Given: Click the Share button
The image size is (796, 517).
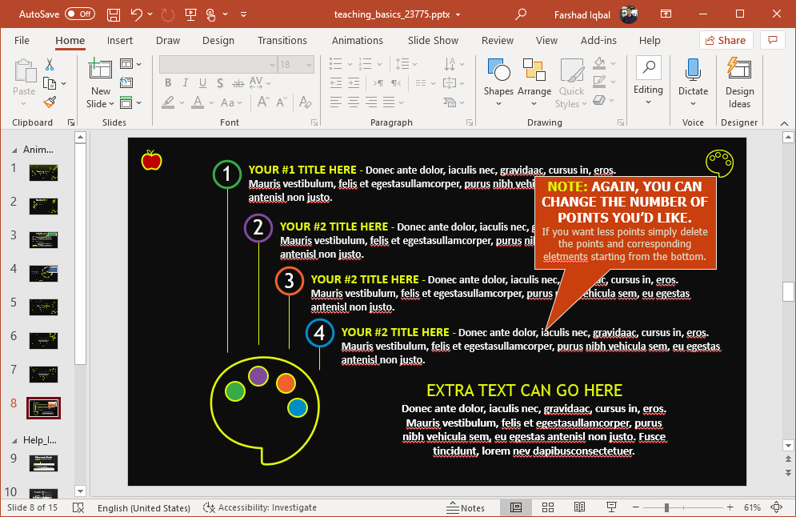Looking at the screenshot, I should (x=726, y=40).
